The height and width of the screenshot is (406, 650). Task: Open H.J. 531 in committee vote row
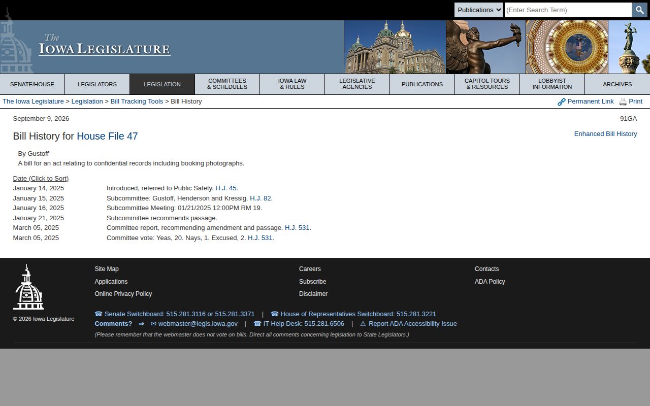tap(260, 238)
